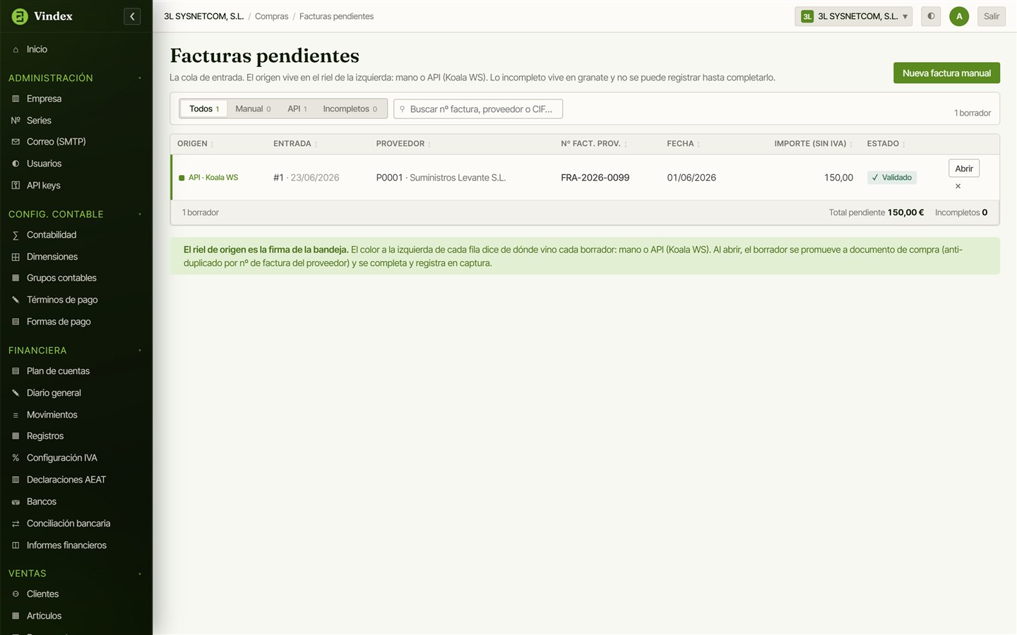The image size is (1017, 635).
Task: Click the Diario general icon
Action: pos(16,393)
